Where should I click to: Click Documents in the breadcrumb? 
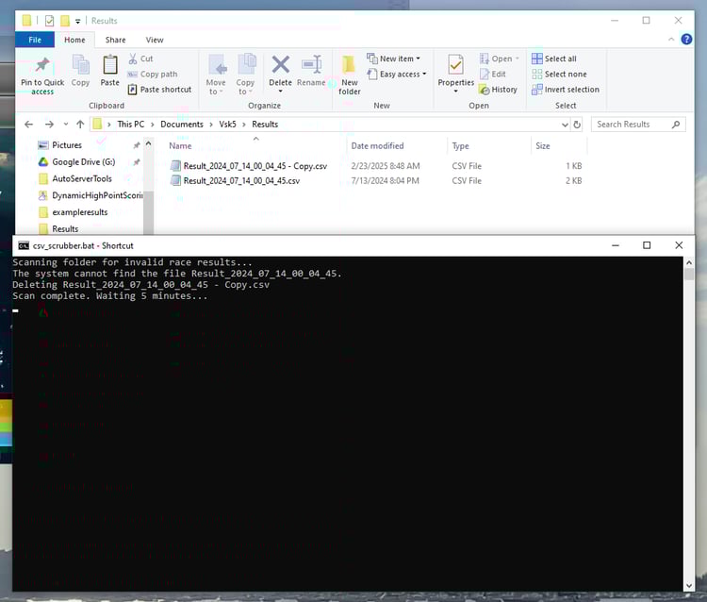click(x=182, y=125)
